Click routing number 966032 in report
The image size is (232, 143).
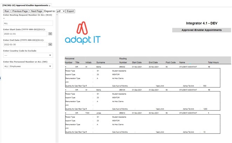pyautogui.click(x=122, y=66)
